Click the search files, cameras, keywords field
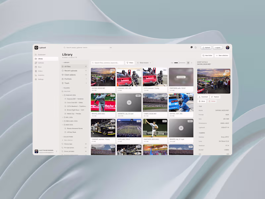Viewport: 265px width, 199px height. tap(107, 63)
